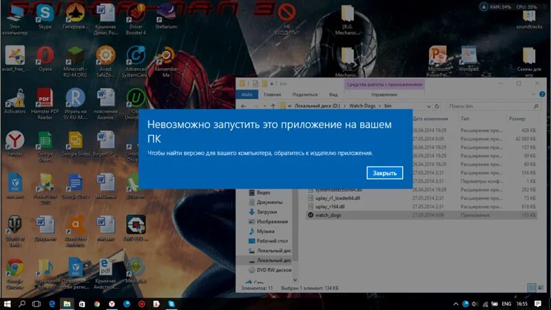The width and height of the screenshot is (551, 310).
Task: Select the Google Slides desktop icon
Action: (75, 144)
